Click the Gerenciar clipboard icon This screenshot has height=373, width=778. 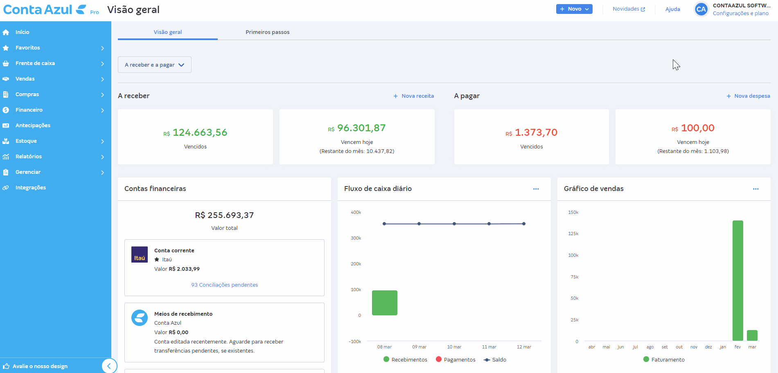click(x=6, y=172)
